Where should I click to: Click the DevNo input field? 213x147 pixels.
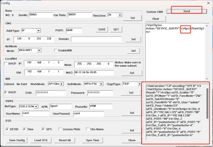(41, 15)
